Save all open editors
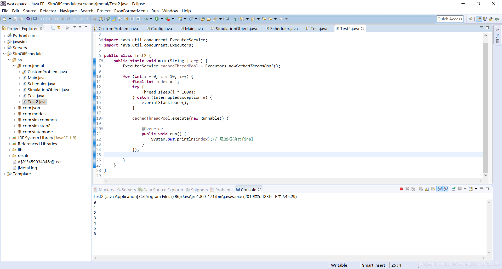Screen dimensions: 502x269 21,19
